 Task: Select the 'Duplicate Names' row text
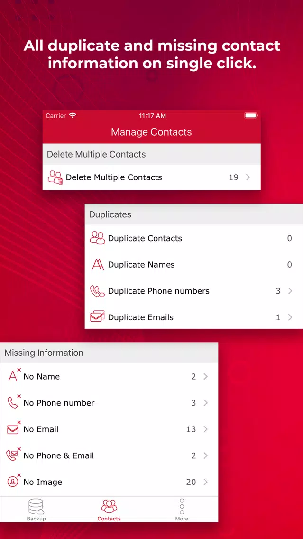(x=141, y=265)
